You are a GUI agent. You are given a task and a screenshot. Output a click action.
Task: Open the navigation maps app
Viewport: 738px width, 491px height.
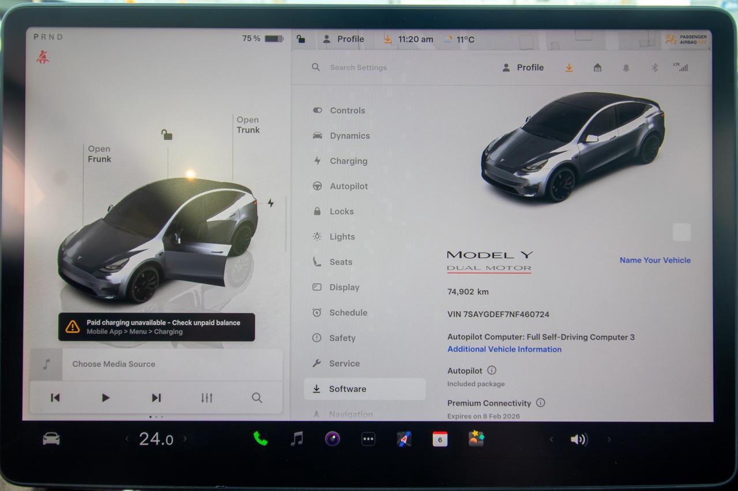click(x=404, y=439)
